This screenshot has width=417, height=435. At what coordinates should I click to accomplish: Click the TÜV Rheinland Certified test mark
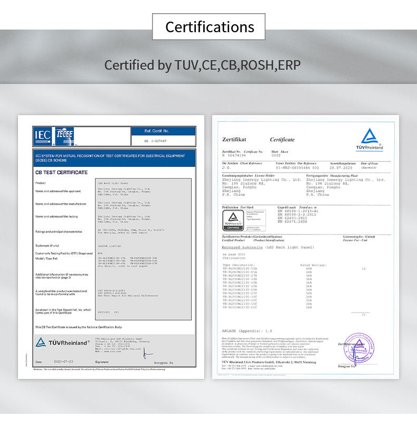233,220
